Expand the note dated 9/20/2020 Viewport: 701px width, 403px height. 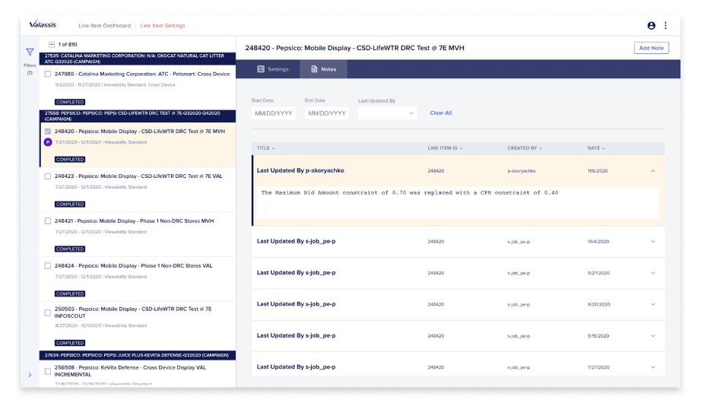click(x=652, y=304)
